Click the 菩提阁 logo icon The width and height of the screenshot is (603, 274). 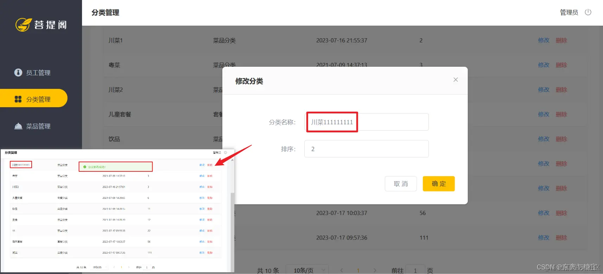(x=24, y=25)
